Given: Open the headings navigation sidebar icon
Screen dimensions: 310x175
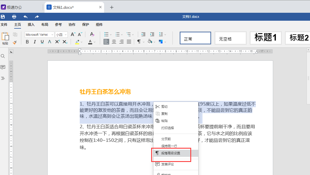Looking at the screenshot, I should (x=3, y=78).
